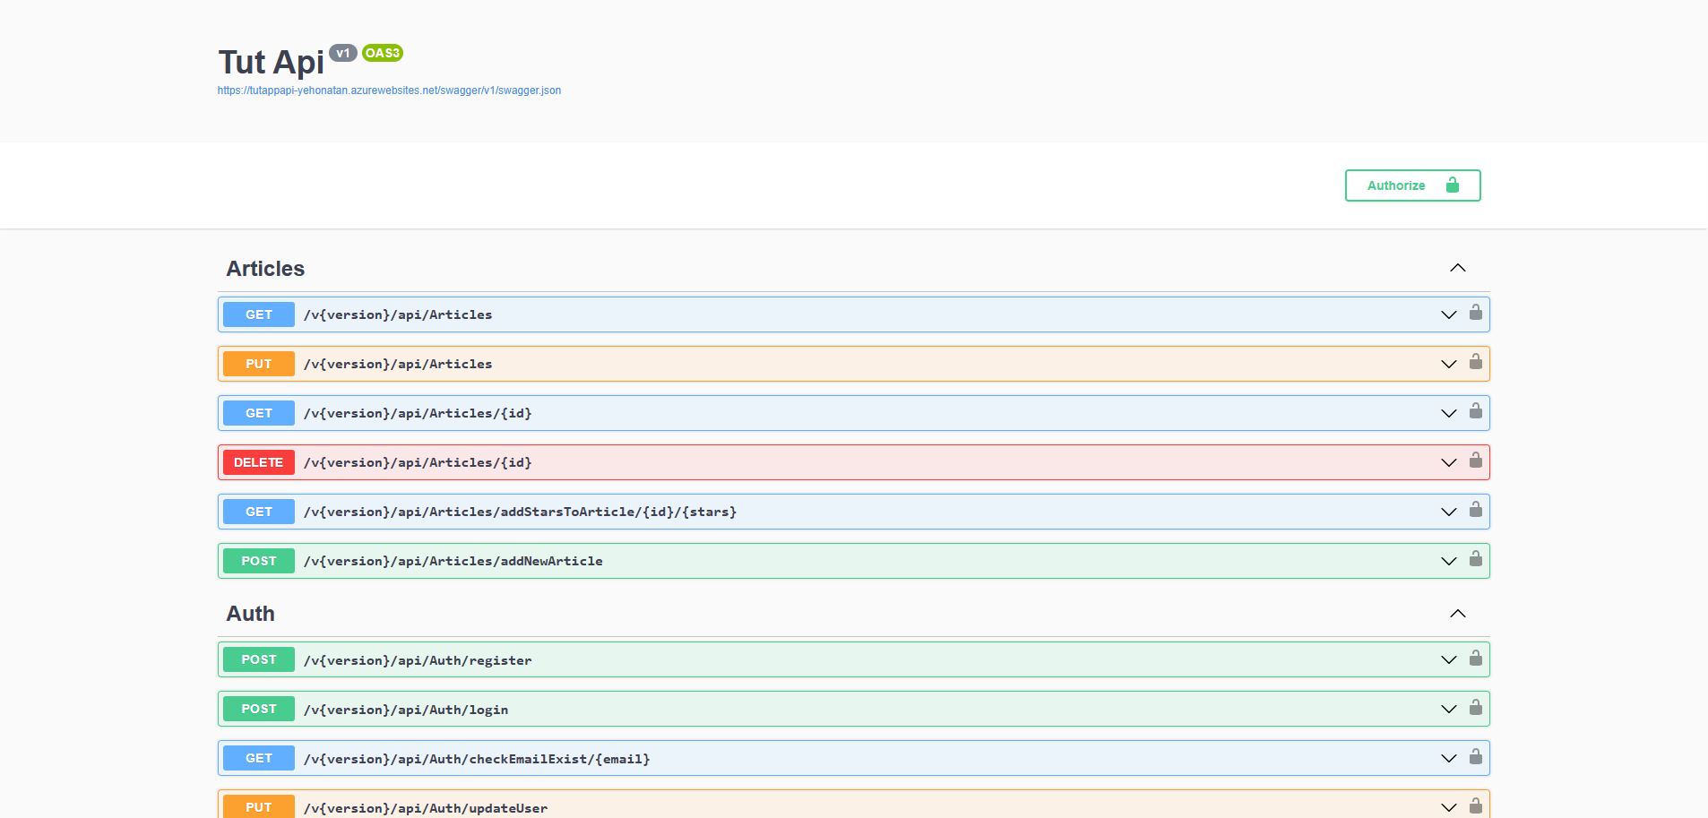Expand checkEmailExist endpoint chevron
Screen dimensions: 1708x818
point(1449,758)
